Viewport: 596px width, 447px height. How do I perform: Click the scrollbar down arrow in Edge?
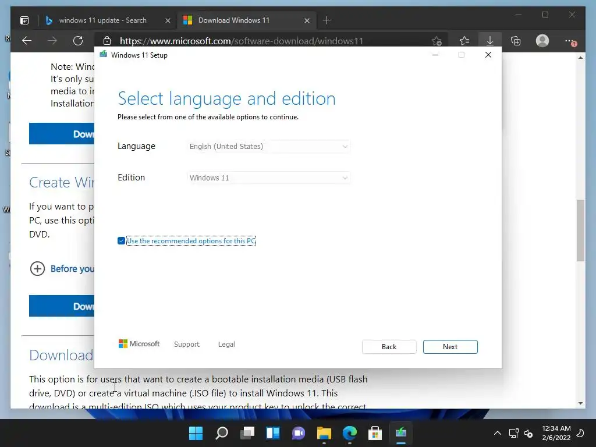point(580,403)
